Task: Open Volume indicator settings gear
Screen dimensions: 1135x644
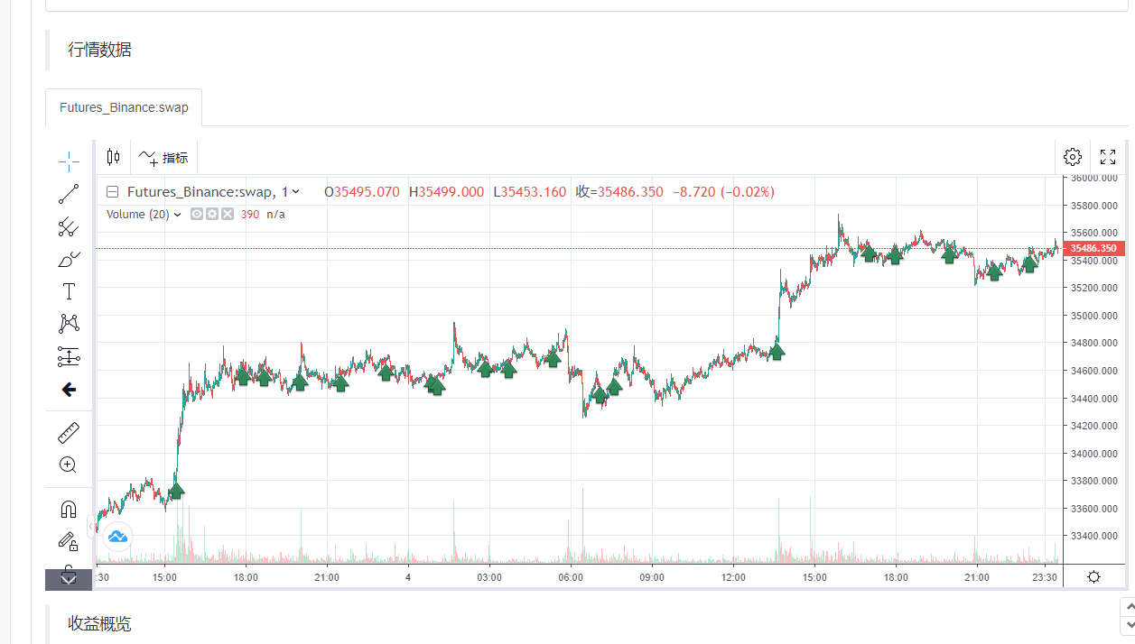Action: click(212, 214)
